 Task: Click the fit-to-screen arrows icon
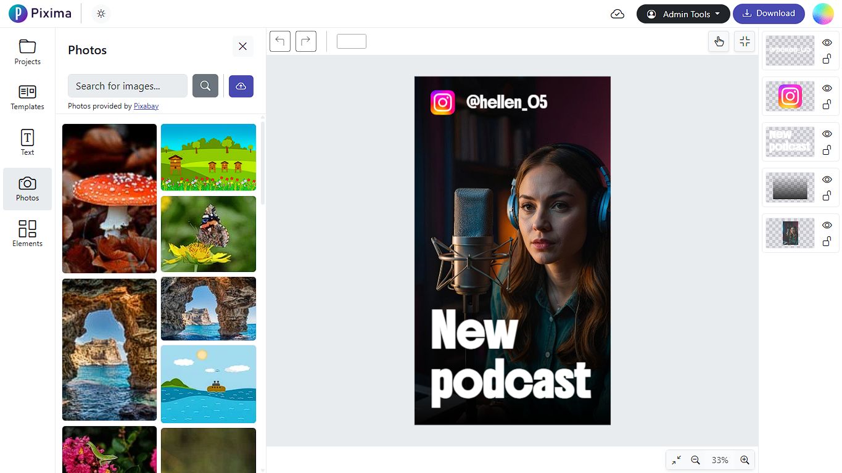677,460
